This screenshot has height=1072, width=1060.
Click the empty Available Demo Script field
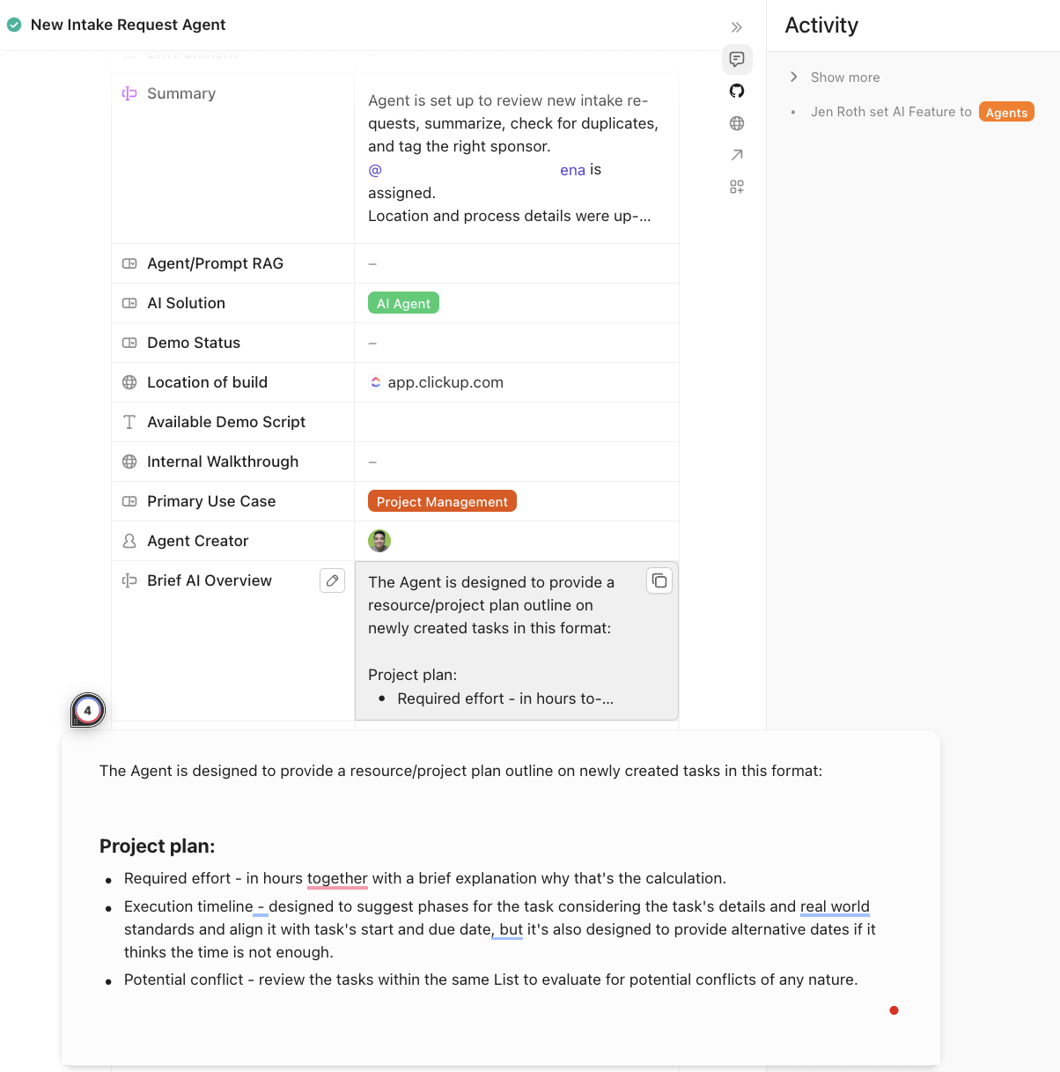(516, 422)
